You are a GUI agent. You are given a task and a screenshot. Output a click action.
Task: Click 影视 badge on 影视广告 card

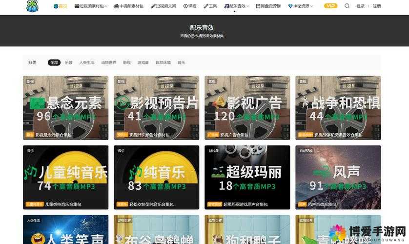tap(212, 81)
